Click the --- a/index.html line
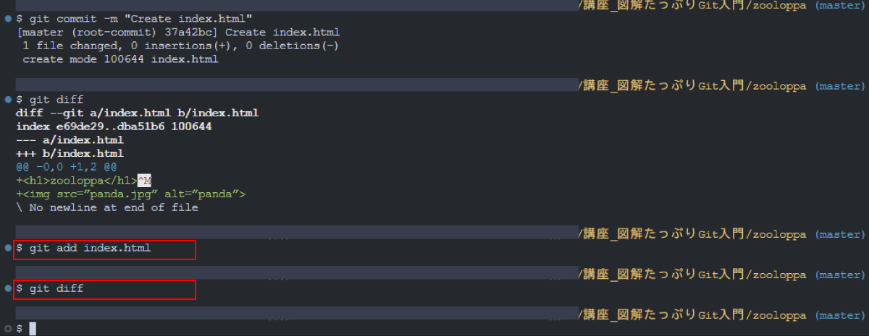 [70, 139]
